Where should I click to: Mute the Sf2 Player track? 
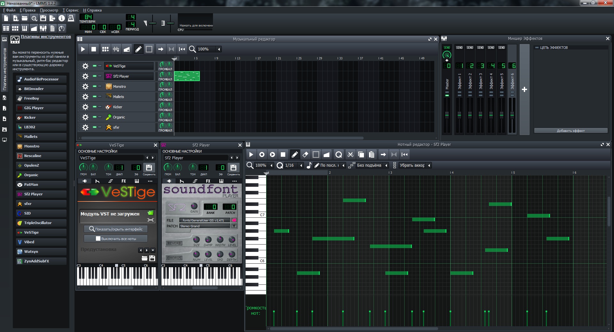coord(95,76)
